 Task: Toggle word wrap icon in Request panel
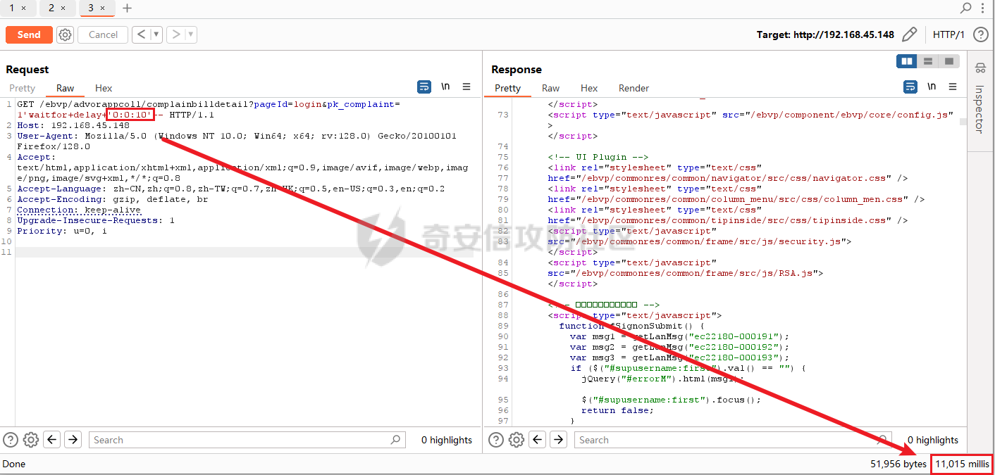[x=424, y=87]
